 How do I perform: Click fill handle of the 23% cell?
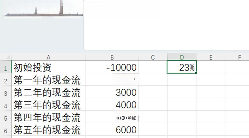pos(196,73)
